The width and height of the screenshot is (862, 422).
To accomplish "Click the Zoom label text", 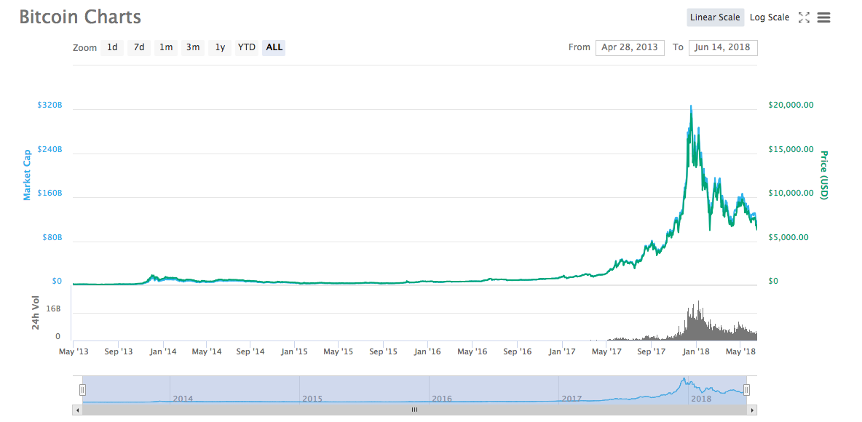I will pyautogui.click(x=84, y=48).
